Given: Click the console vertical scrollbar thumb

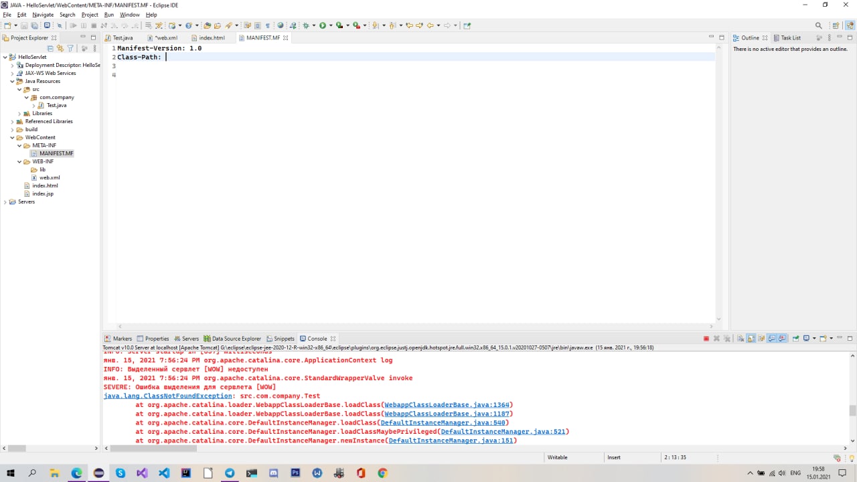Looking at the screenshot, I should 852,410.
